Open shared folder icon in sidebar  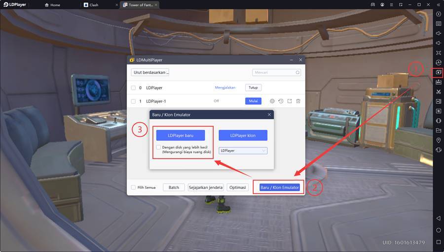(439, 130)
